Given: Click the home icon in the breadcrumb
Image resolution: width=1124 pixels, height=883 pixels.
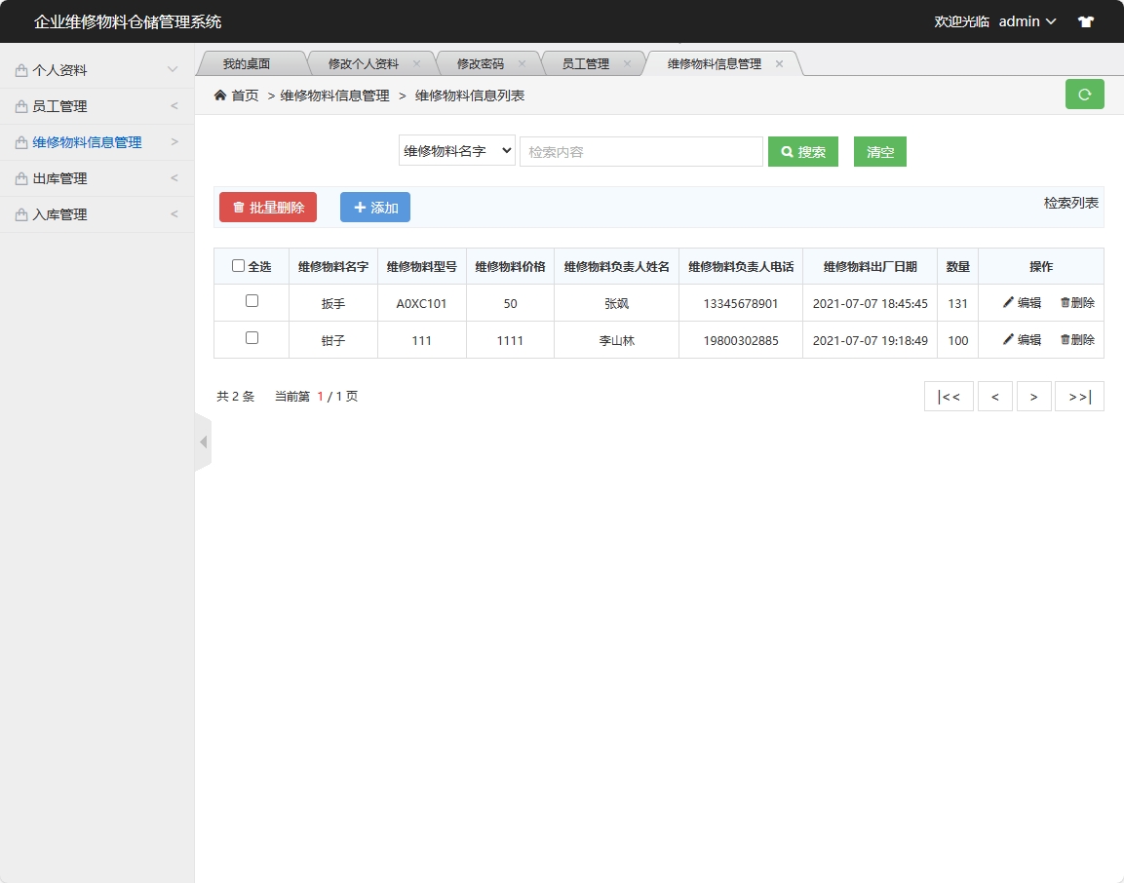Looking at the screenshot, I should coord(221,96).
